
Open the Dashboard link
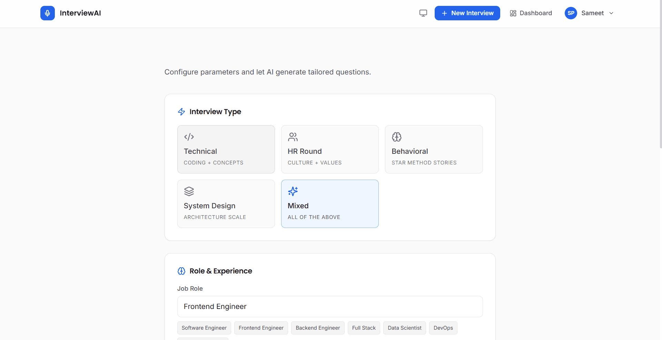[x=531, y=13]
